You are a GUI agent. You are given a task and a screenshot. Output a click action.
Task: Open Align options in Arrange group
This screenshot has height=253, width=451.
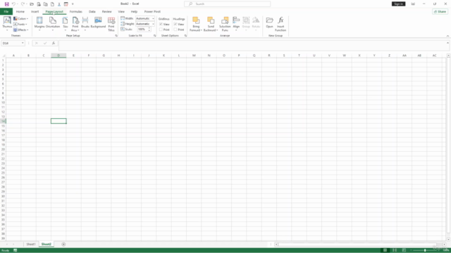tap(236, 24)
